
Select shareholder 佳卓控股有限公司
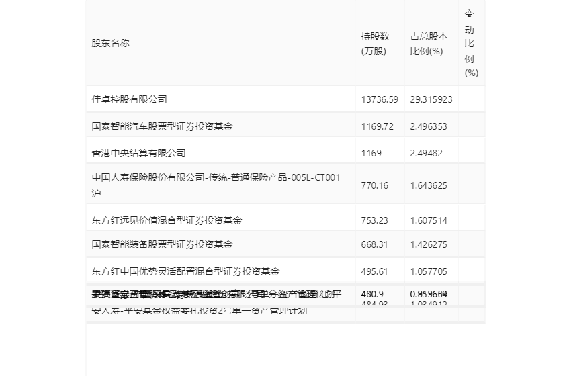point(129,99)
